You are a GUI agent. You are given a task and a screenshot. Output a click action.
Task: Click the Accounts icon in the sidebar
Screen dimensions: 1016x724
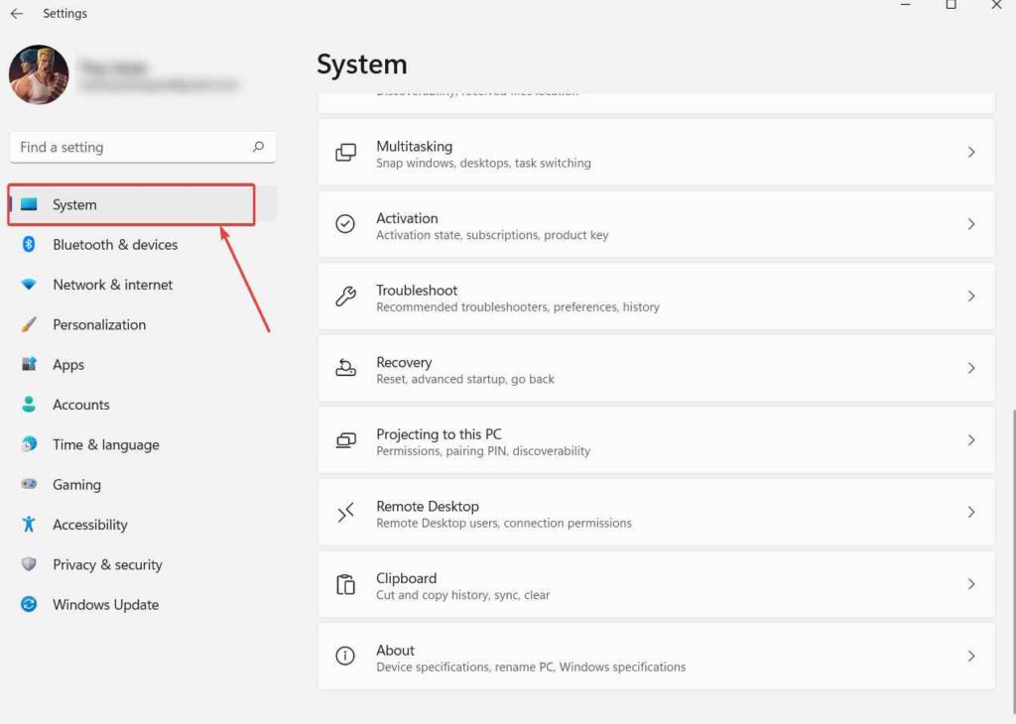[x=30, y=404]
